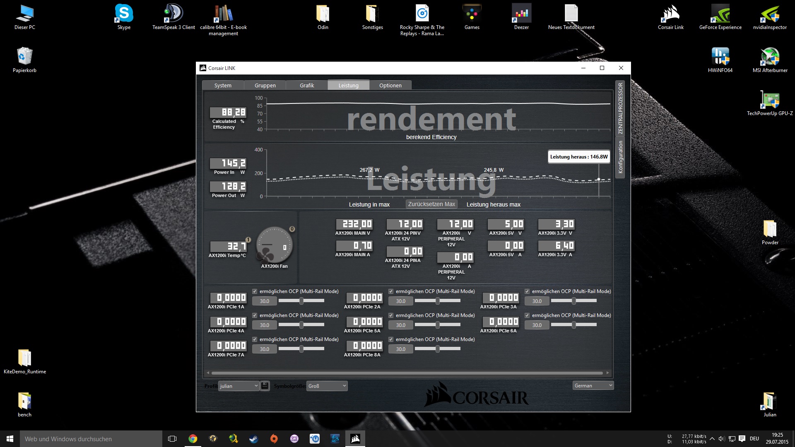Viewport: 795px width, 447px height.
Task: Click the volume icon in system tray
Action: click(x=722, y=439)
